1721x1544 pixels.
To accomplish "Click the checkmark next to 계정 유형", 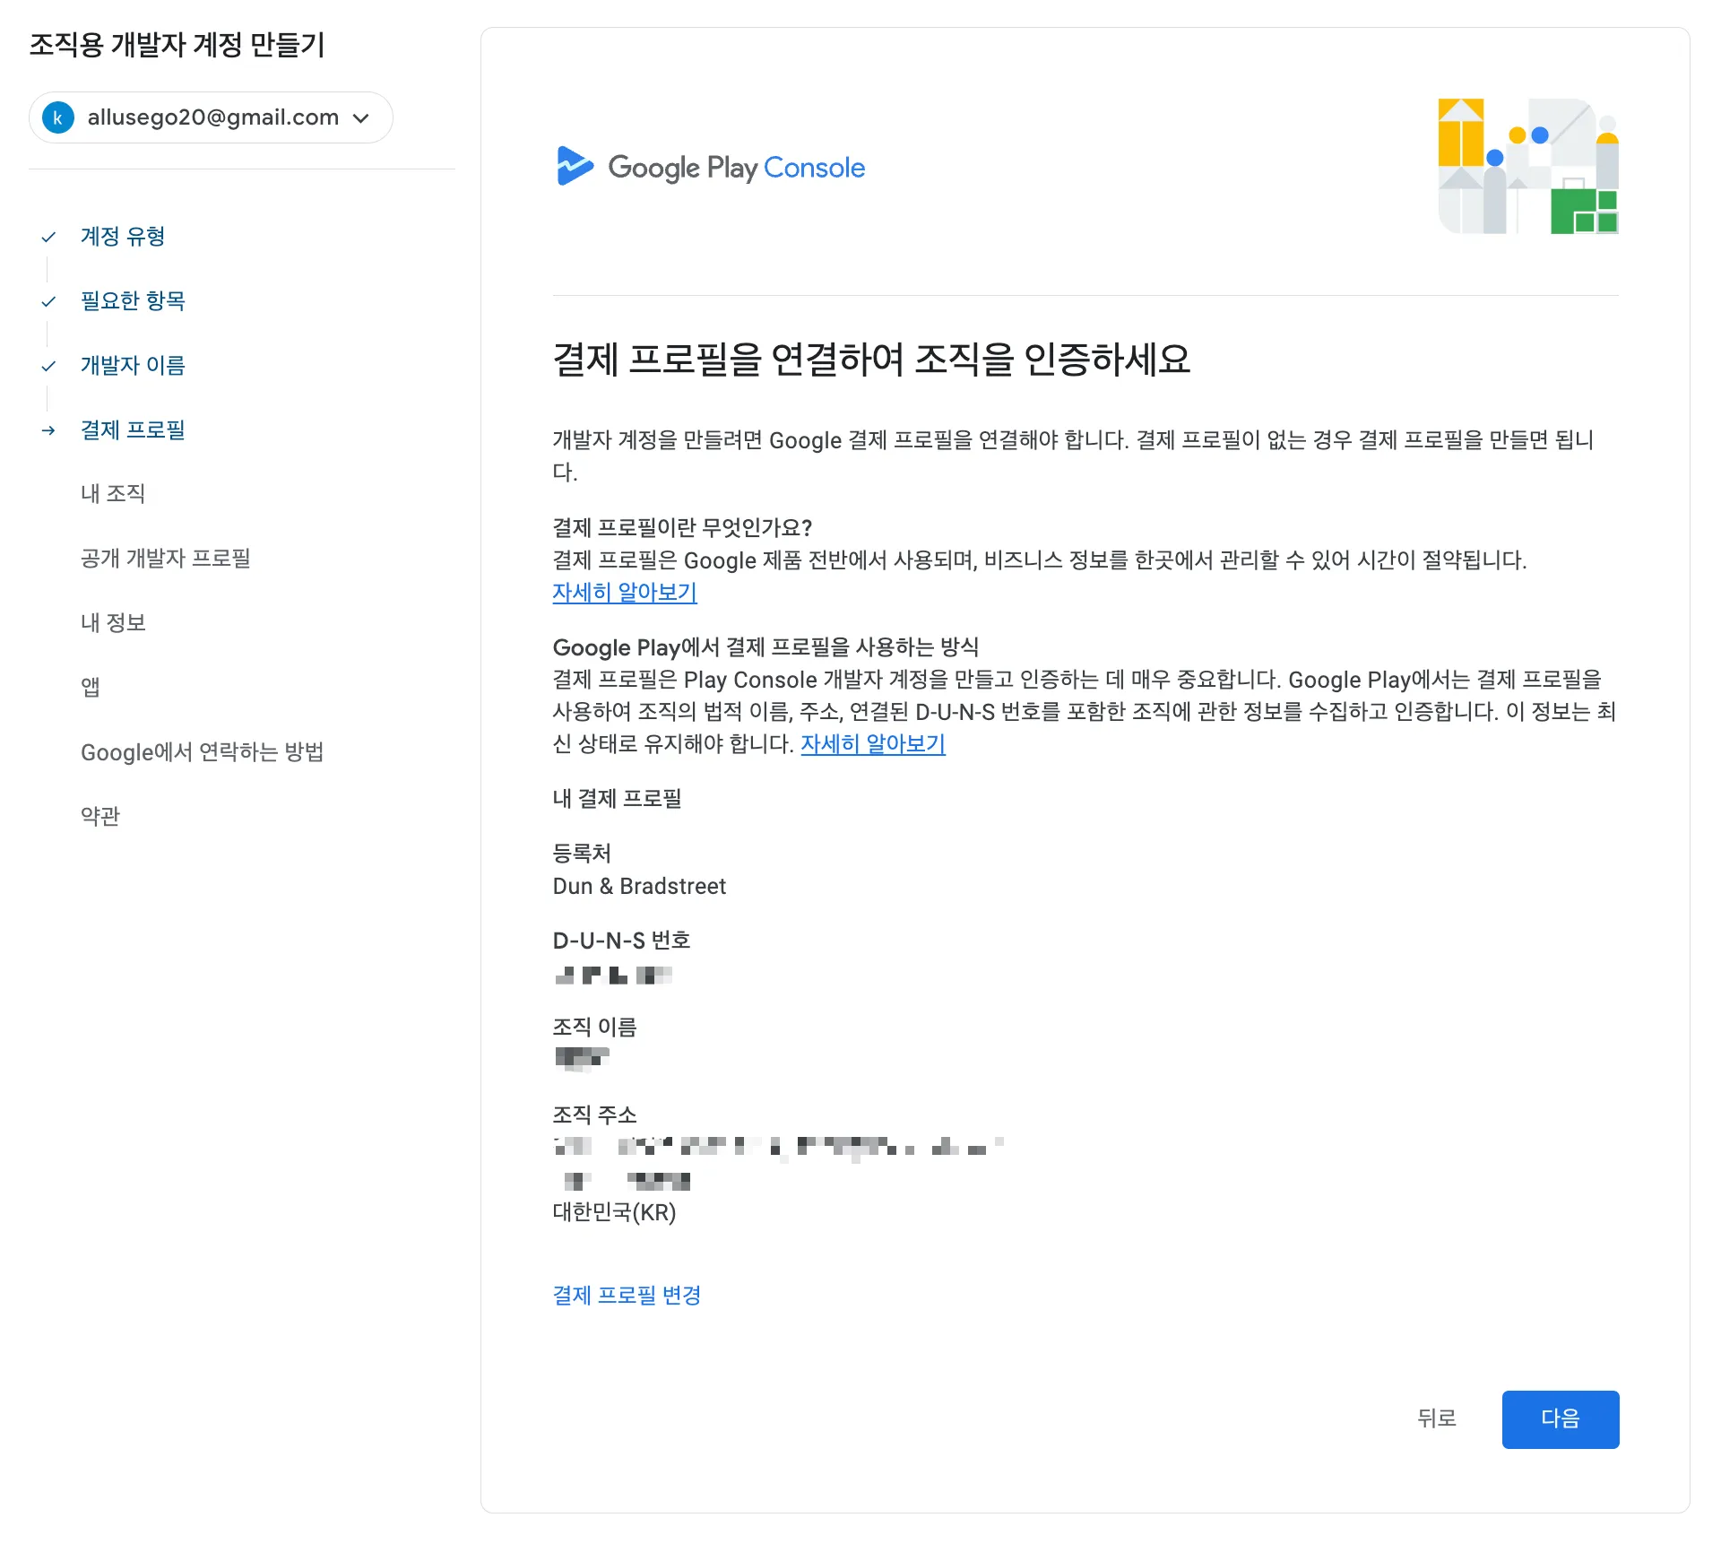I will click(x=48, y=237).
